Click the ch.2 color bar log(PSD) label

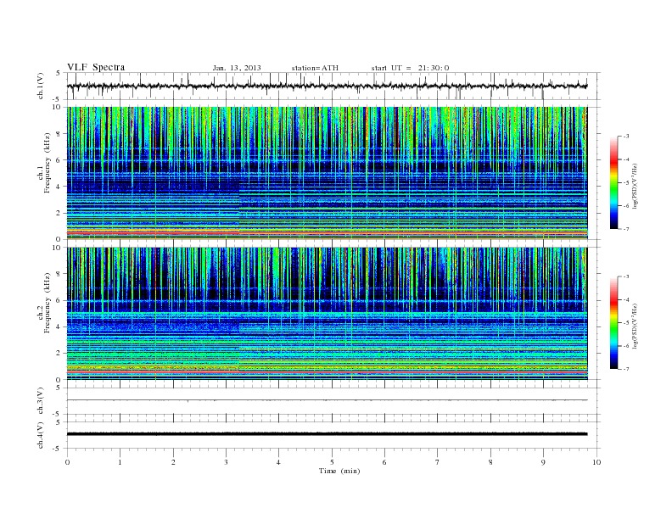point(635,326)
